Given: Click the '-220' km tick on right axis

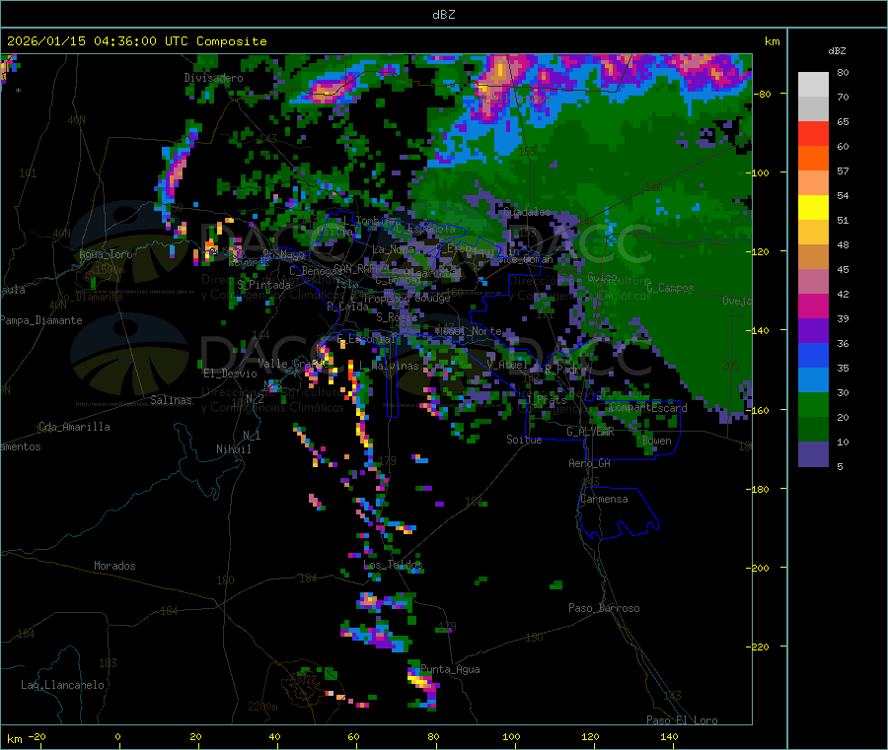Looking at the screenshot, I should 759,648.
